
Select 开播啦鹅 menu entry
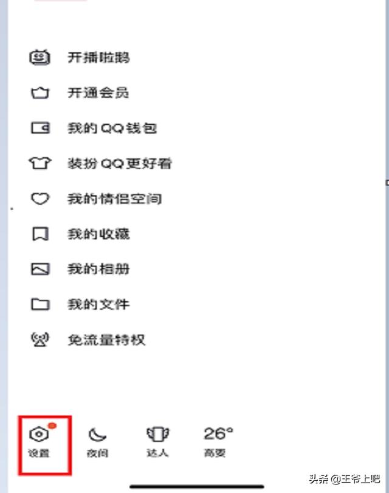(98, 58)
